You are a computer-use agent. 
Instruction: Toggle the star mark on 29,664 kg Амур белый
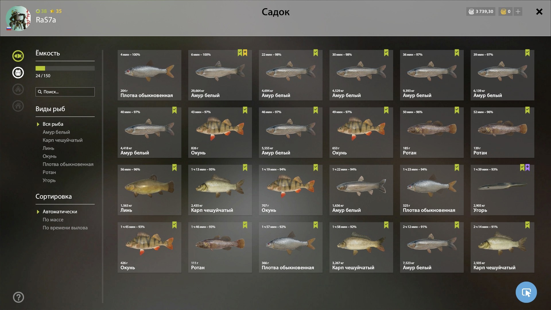click(245, 53)
